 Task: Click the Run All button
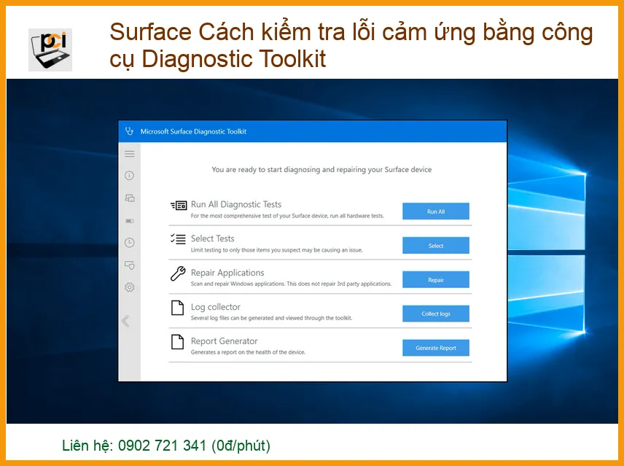point(436,211)
